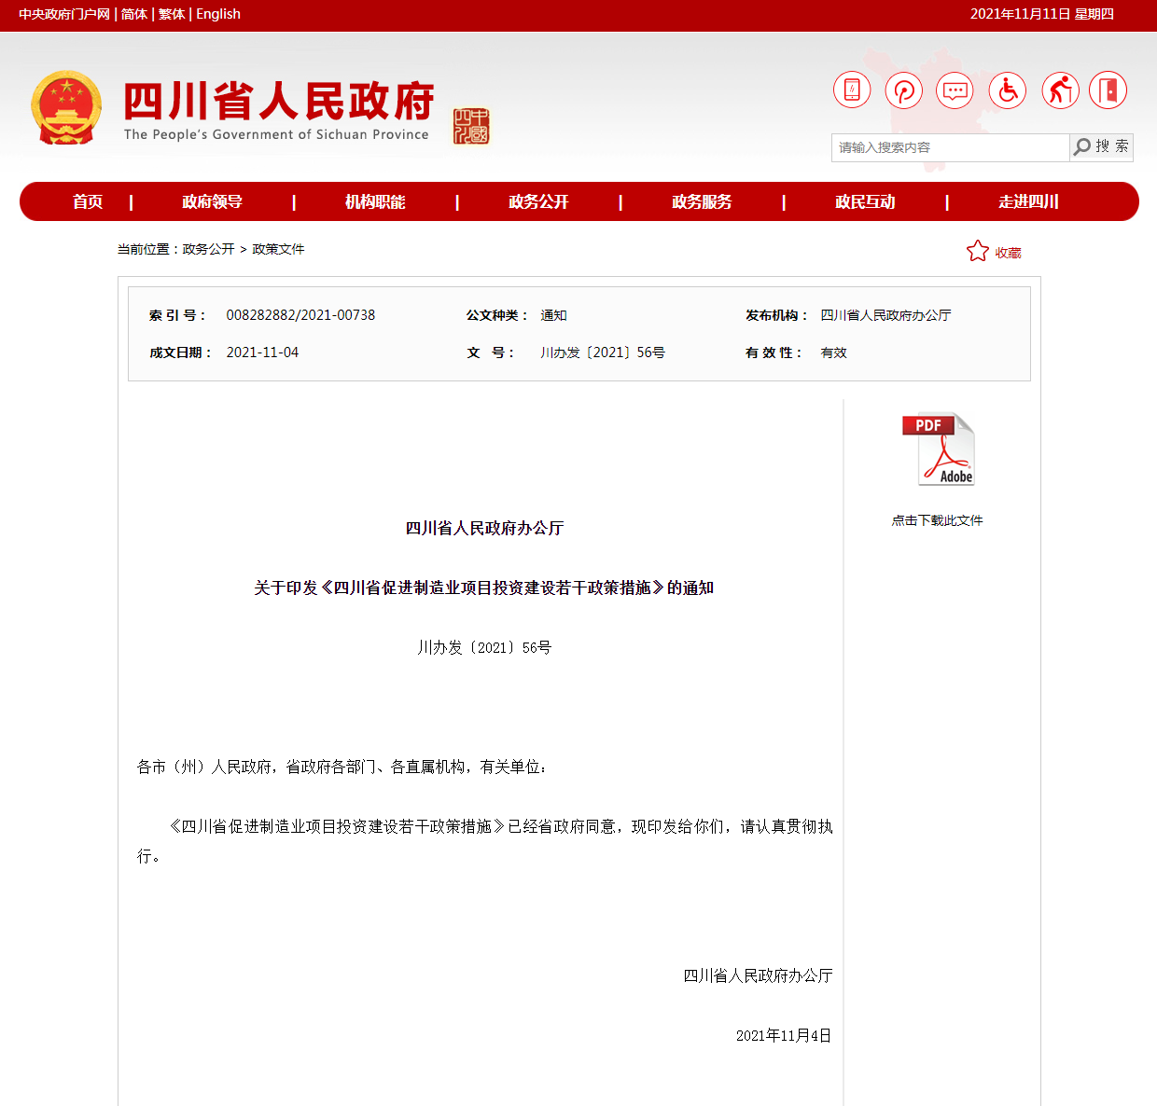Click the national emblem logo
This screenshot has height=1106, width=1157.
(66, 108)
